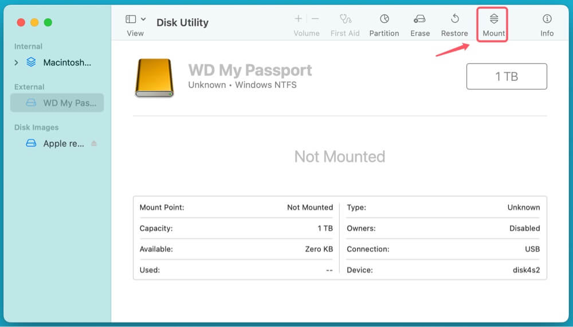Click the add volume plus icon
Screen dimensions: 573x327
click(298, 20)
